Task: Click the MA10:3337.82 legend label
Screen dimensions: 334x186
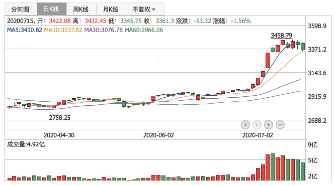Action: point(63,30)
